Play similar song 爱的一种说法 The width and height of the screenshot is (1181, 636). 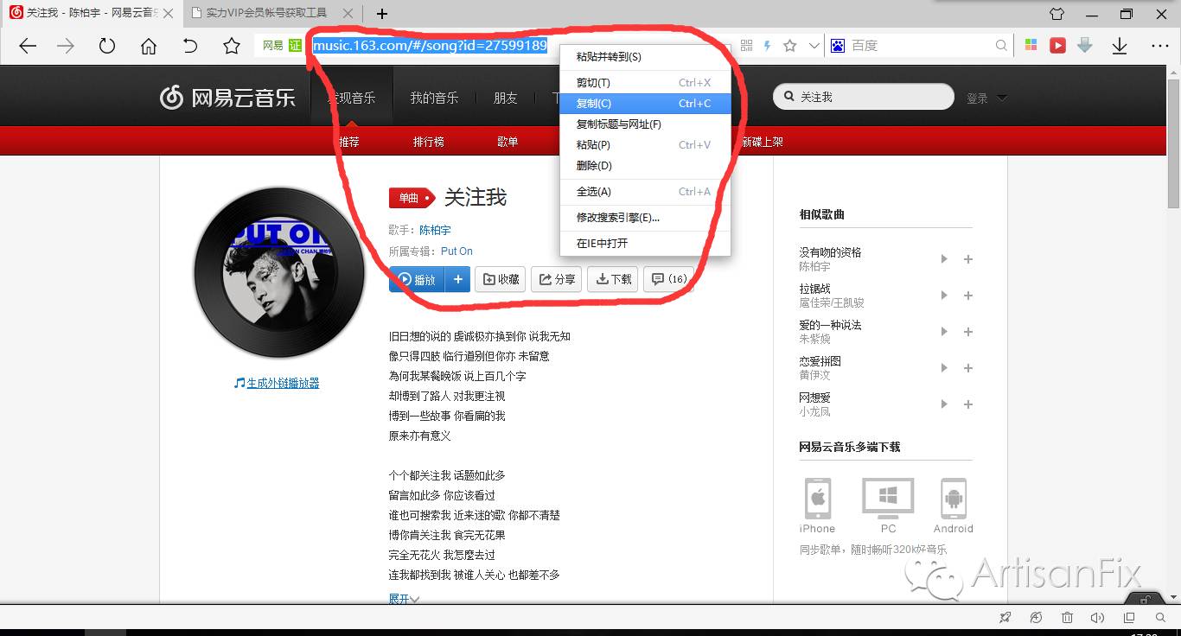click(944, 332)
